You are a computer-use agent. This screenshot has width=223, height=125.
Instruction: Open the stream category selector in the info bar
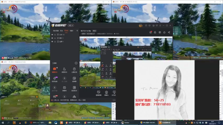tap(88, 34)
